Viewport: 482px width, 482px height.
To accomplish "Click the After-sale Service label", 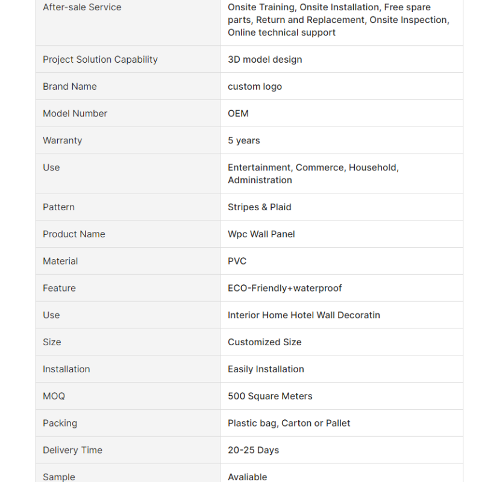I will click(x=82, y=7).
